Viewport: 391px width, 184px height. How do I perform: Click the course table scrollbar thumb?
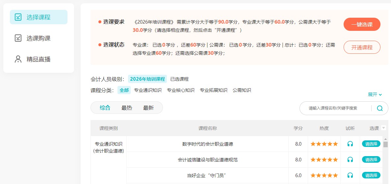pyautogui.click(x=385, y=144)
